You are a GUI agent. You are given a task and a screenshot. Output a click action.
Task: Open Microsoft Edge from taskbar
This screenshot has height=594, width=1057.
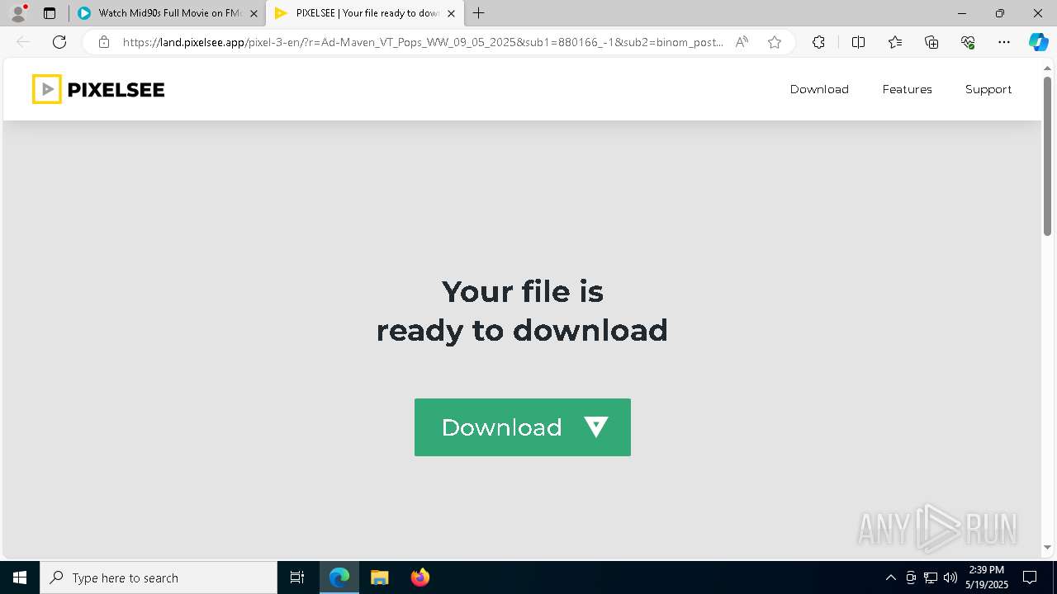pyautogui.click(x=339, y=577)
